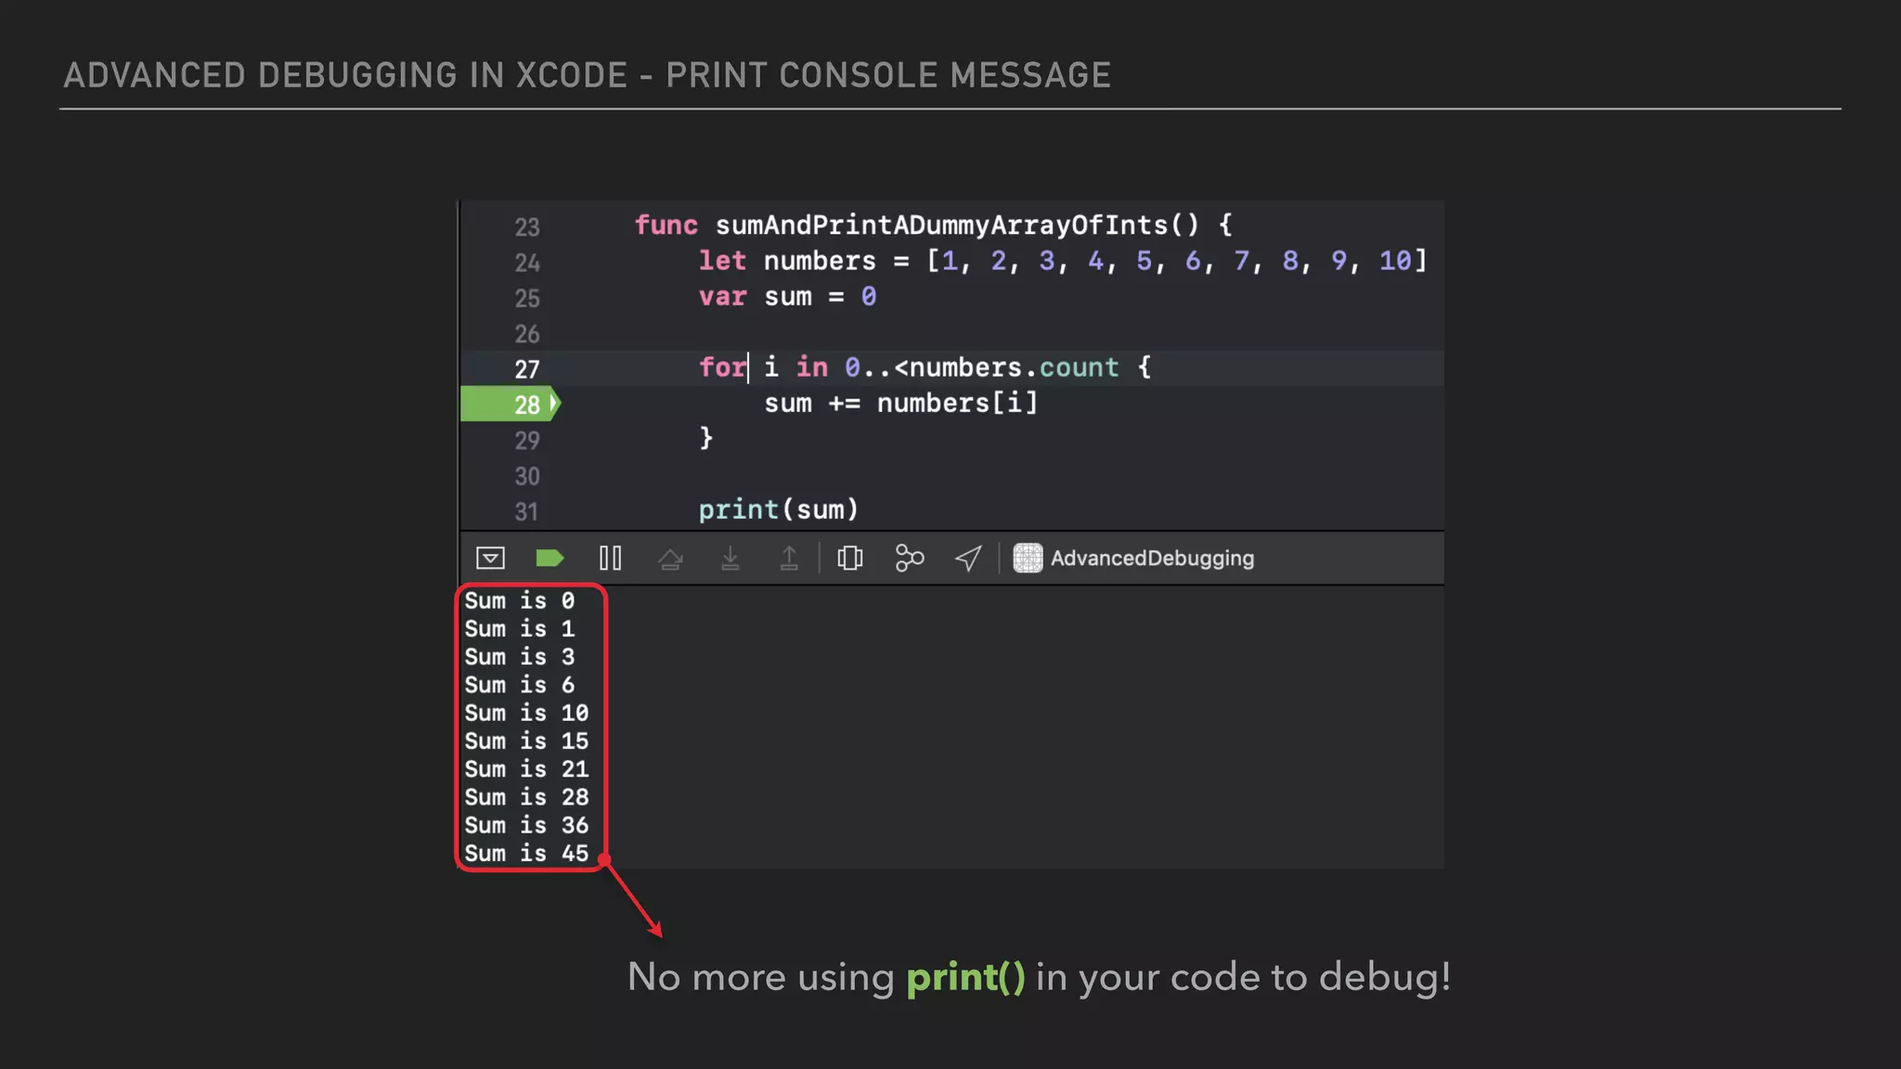Click line number 25 in gutter

pos(527,298)
